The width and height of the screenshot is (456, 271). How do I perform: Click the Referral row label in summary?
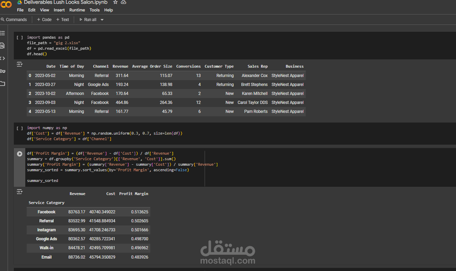(46, 221)
